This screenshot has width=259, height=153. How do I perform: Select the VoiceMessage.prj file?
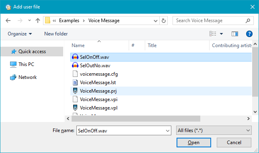click(x=161, y=91)
